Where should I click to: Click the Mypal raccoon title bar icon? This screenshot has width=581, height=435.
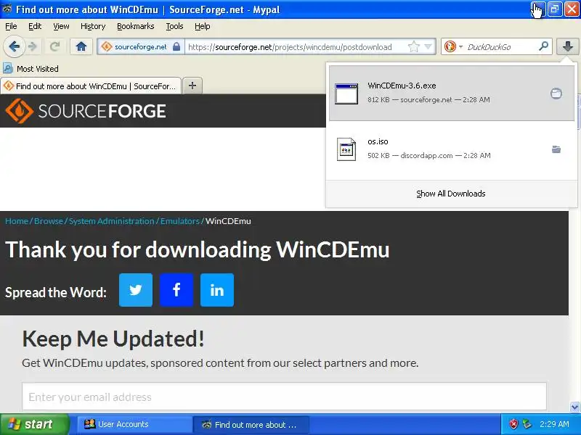tap(7, 9)
